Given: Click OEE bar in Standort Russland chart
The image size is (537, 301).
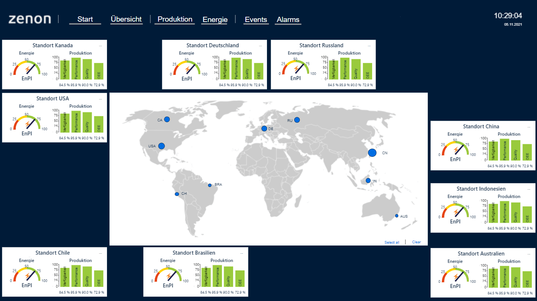Looking at the screenshot, I should coord(367,71).
